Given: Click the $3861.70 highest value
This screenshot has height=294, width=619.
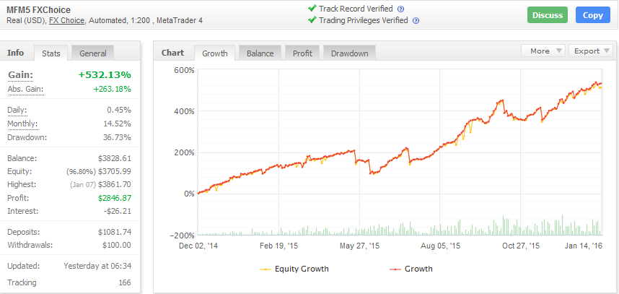Looking at the screenshot, I should [x=115, y=184].
